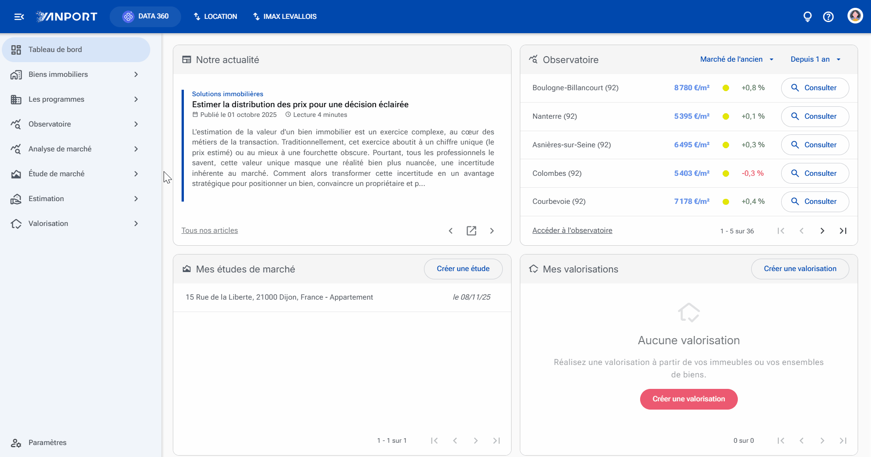Go to previous page of Observatoire list
This screenshot has height=457, width=871.
(801, 231)
